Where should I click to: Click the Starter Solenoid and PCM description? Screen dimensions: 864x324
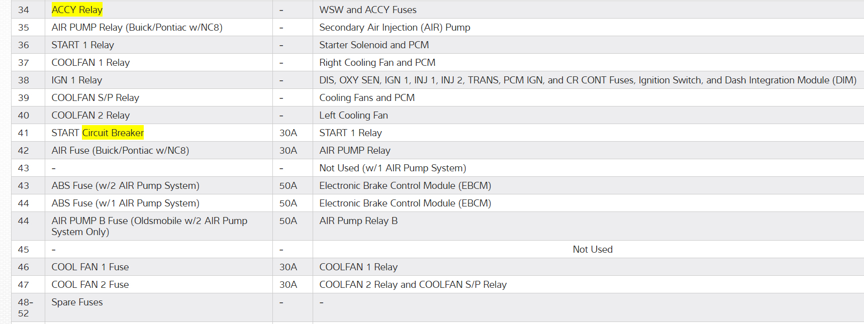(374, 45)
